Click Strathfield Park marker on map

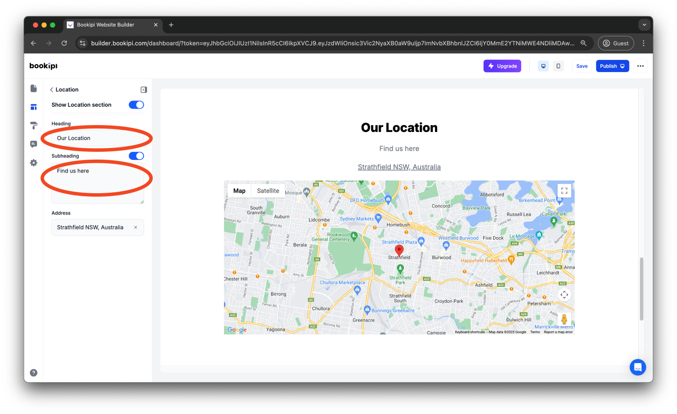coord(400,269)
